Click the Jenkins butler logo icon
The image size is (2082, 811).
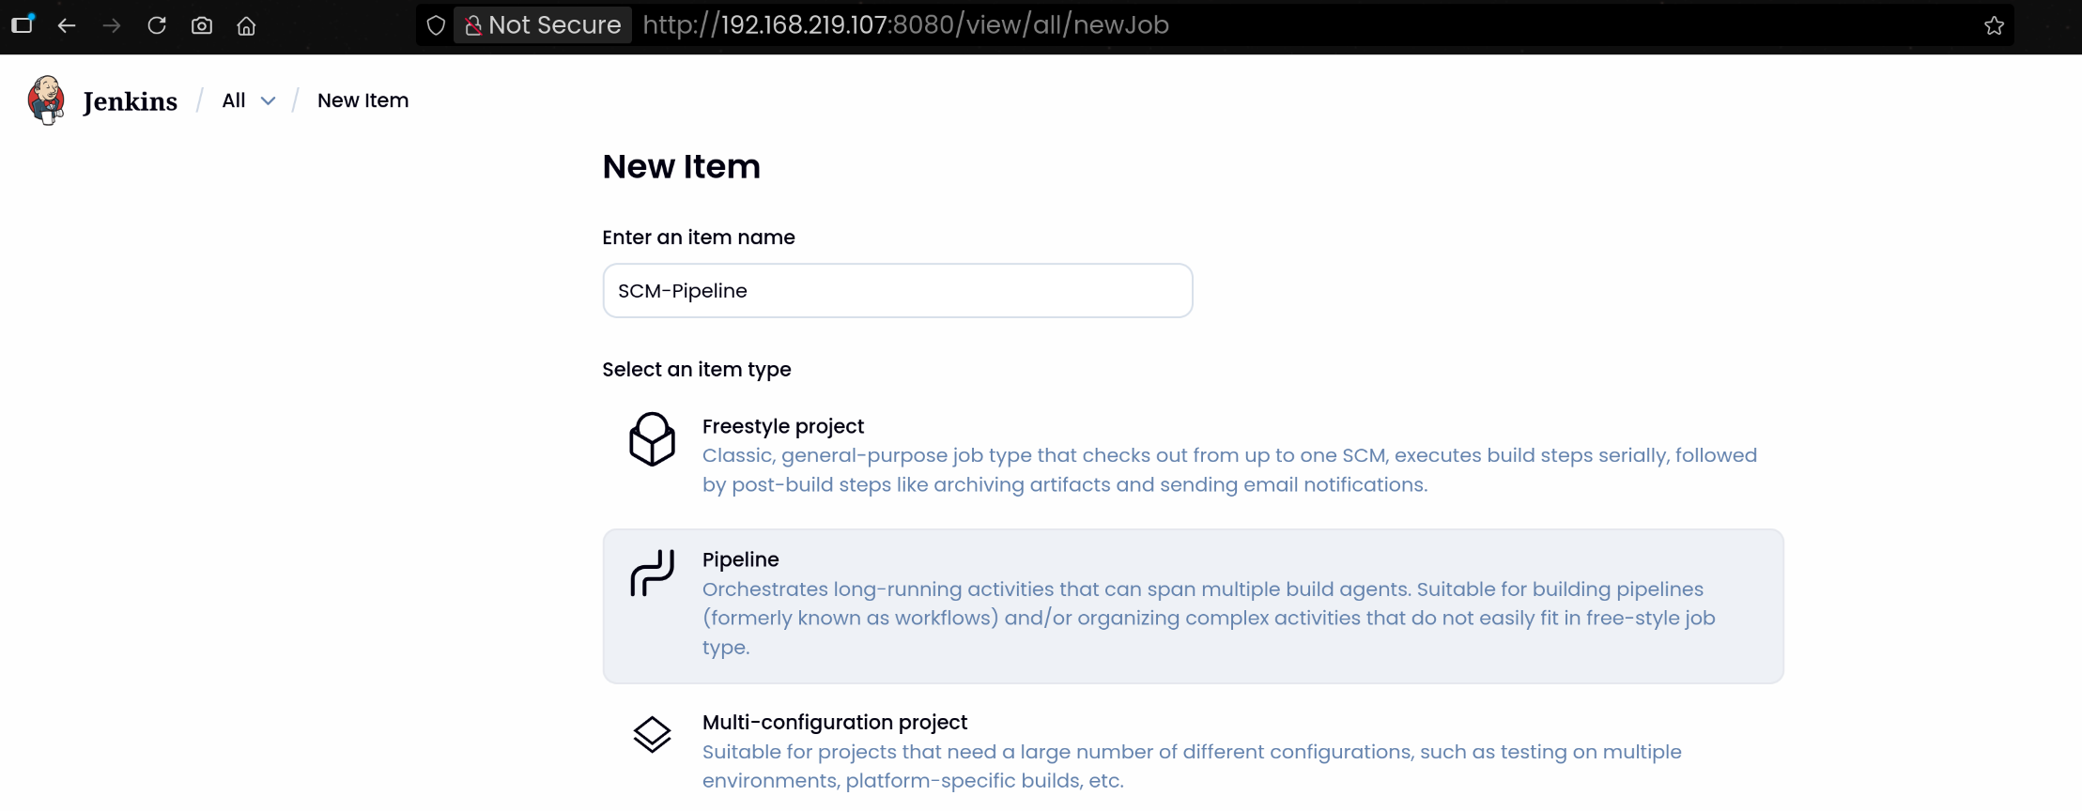pyautogui.click(x=46, y=100)
